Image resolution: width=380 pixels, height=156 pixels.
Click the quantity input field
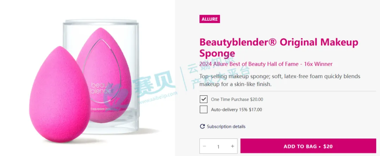[218, 147]
